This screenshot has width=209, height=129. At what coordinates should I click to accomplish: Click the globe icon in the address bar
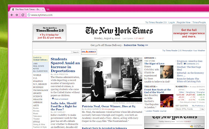[x=29, y=15]
